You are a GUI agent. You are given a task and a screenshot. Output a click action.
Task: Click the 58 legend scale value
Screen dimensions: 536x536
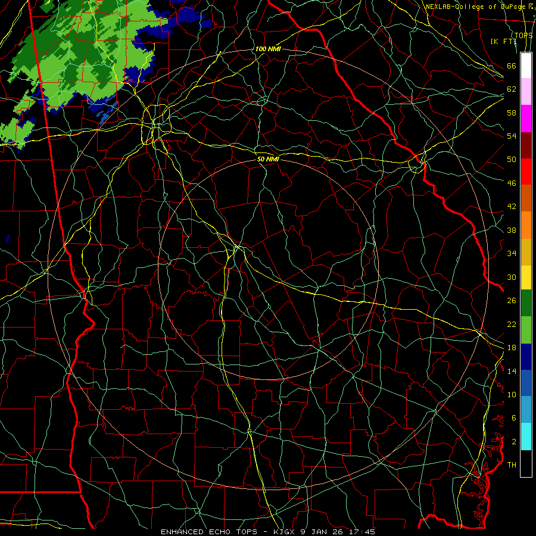click(x=512, y=113)
